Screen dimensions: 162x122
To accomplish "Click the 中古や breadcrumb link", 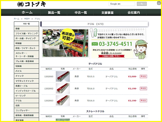I will click(27, 19).
